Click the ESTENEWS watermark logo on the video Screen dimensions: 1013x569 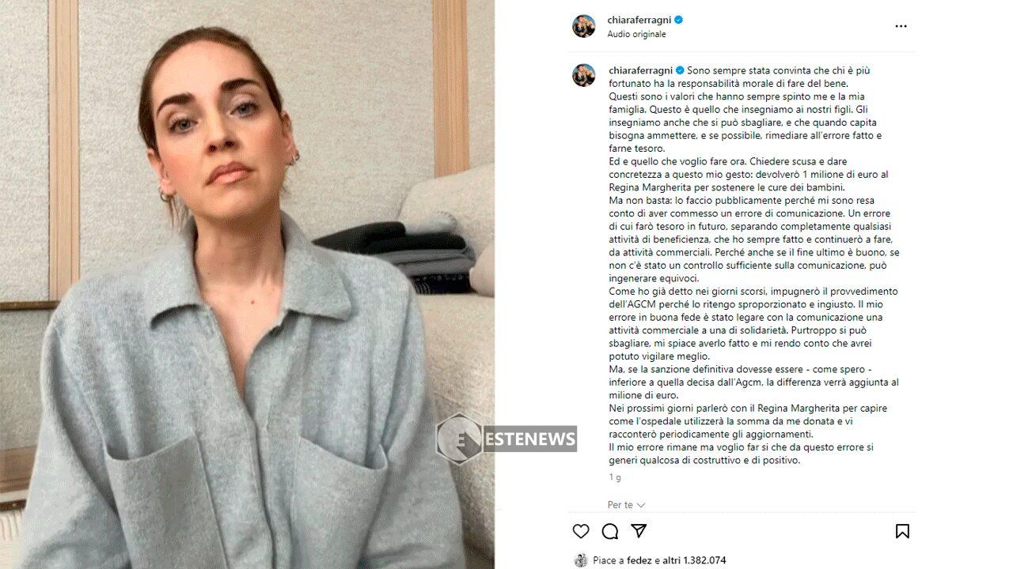click(506, 439)
